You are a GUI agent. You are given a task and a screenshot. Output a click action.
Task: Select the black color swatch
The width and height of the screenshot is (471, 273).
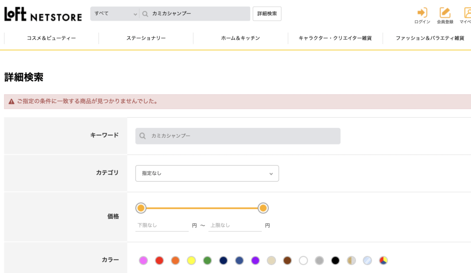coord(335,261)
